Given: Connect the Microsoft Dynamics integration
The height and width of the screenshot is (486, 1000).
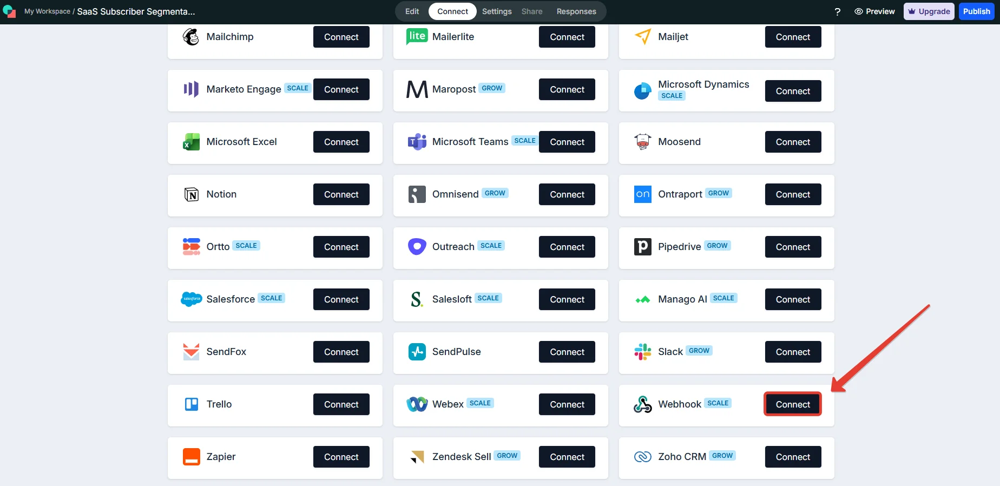Looking at the screenshot, I should coord(793,91).
